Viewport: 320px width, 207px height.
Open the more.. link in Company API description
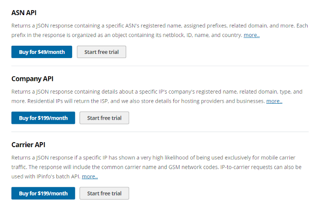click(x=274, y=101)
